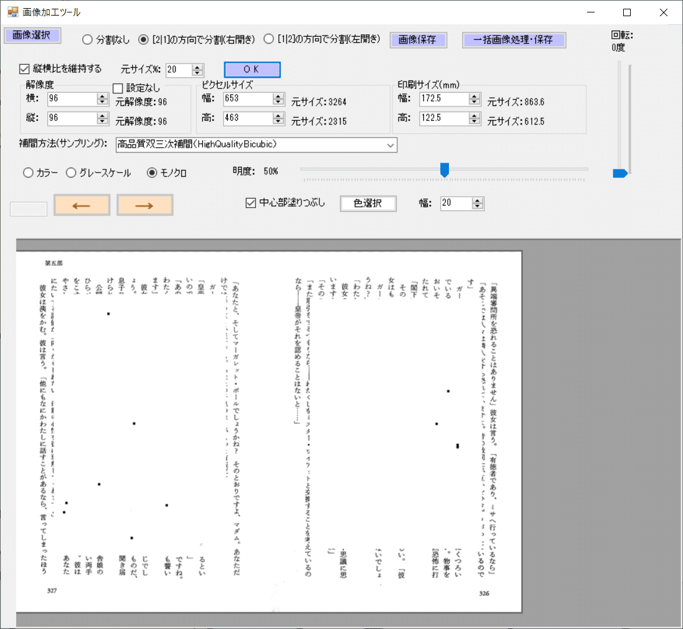This screenshot has width=683, height=629.
Task: Increase 縦 resolution with up arrow
Action: point(102,115)
